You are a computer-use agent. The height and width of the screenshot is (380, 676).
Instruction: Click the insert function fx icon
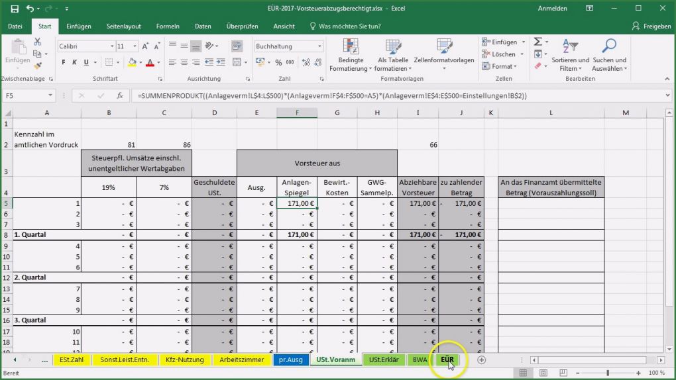(x=119, y=95)
